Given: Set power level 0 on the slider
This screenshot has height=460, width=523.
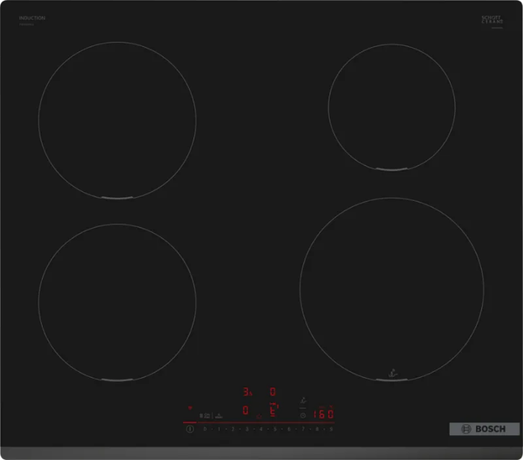Looking at the screenshot, I should (x=205, y=429).
